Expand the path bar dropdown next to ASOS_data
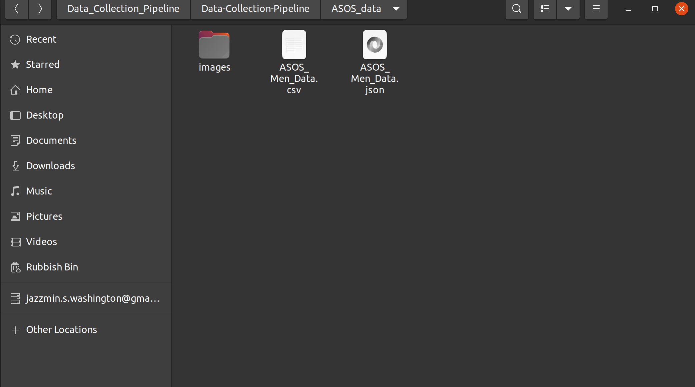Screen dimensions: 695x387 tap(396, 9)
